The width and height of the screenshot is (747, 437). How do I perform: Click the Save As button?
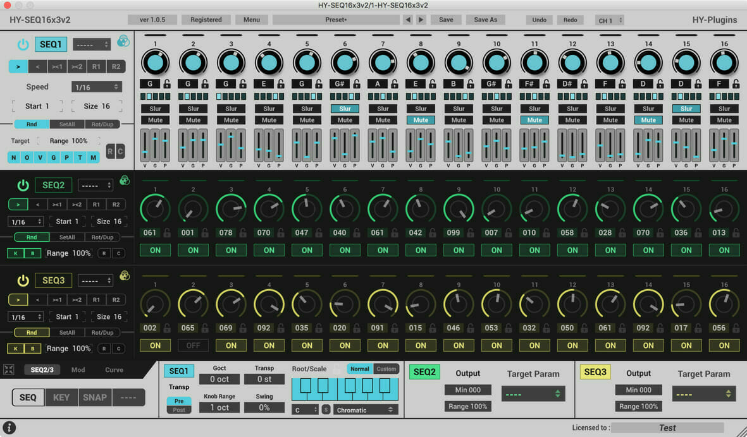[x=485, y=20]
